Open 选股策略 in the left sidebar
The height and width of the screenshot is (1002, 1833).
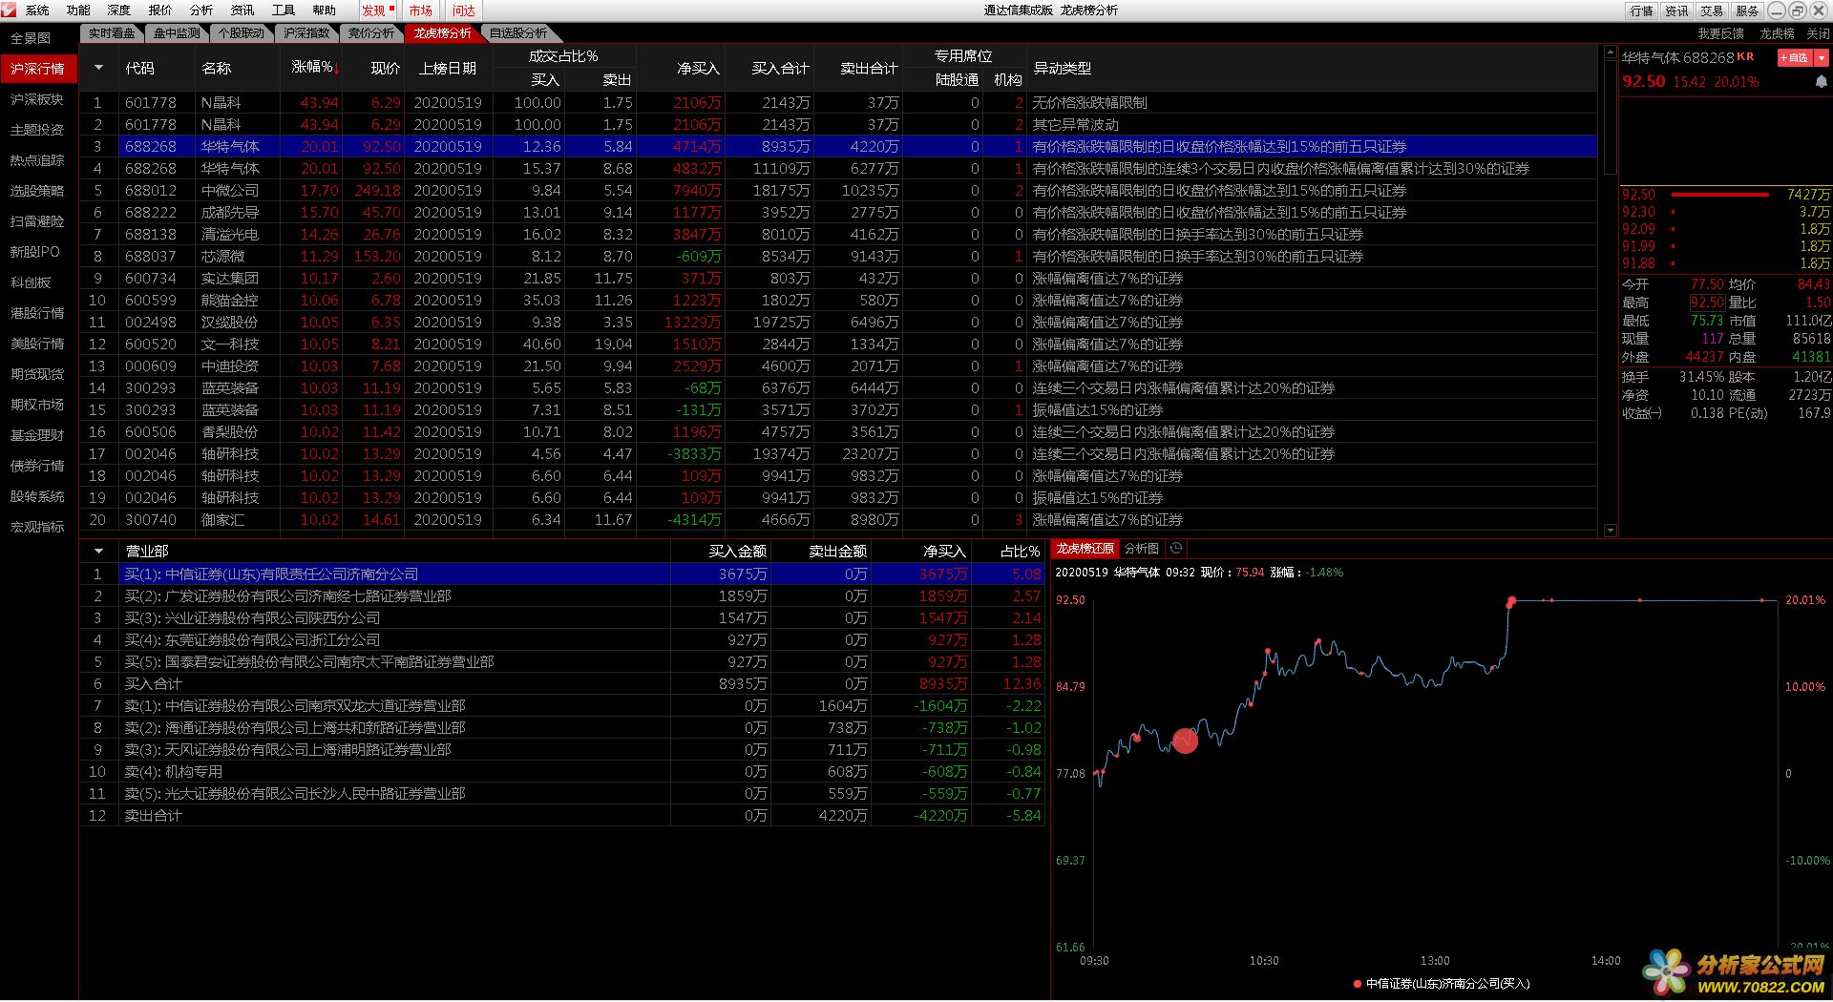pos(37,191)
